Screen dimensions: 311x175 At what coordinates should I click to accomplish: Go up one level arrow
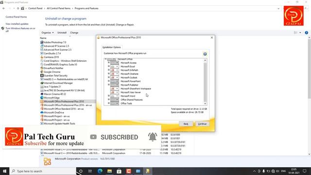pyautogui.click(x=18, y=8)
